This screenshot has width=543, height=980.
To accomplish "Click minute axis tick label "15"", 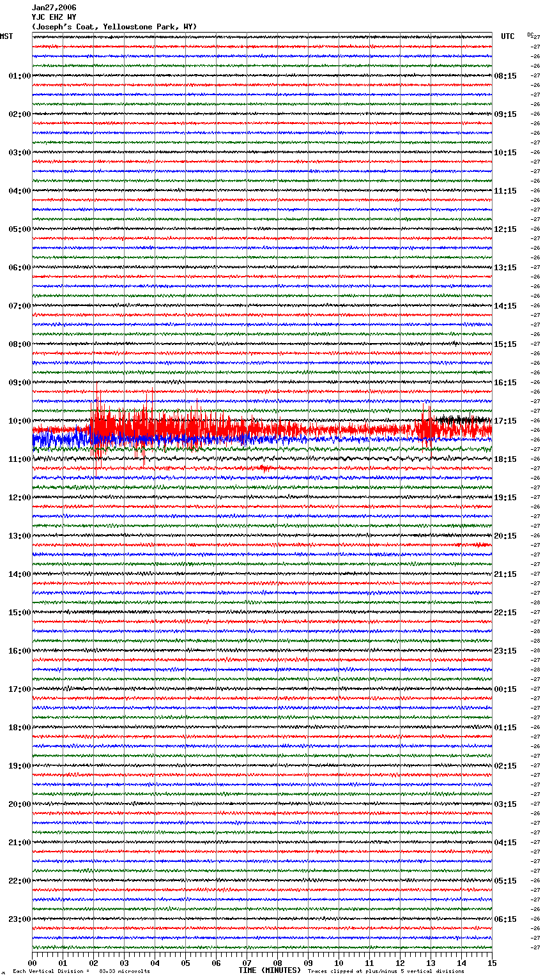I will pos(492,963).
